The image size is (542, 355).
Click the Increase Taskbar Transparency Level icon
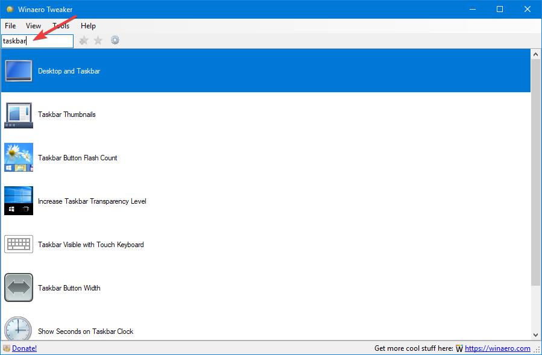click(19, 201)
